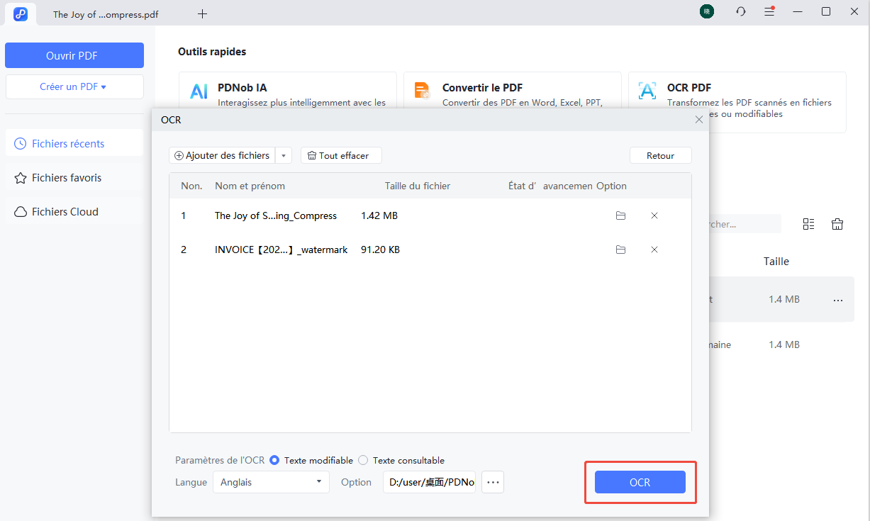The image size is (870, 521).
Task: Browse output folder with the ellipsis button
Action: (x=493, y=482)
